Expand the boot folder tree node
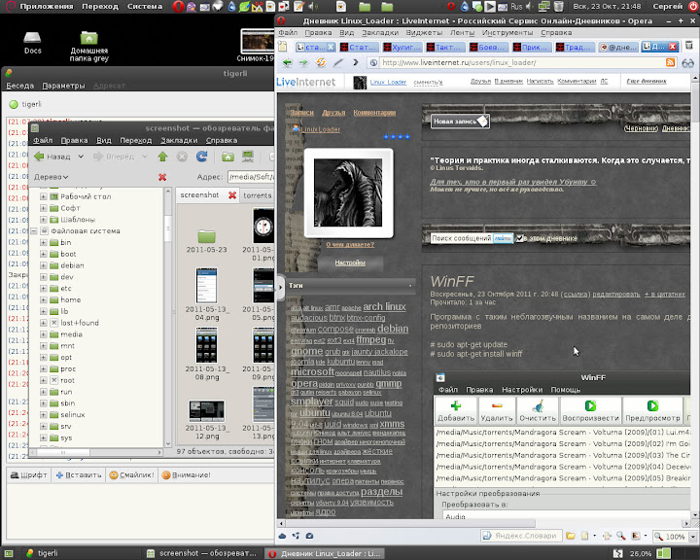This screenshot has width=700, height=560. [x=44, y=254]
